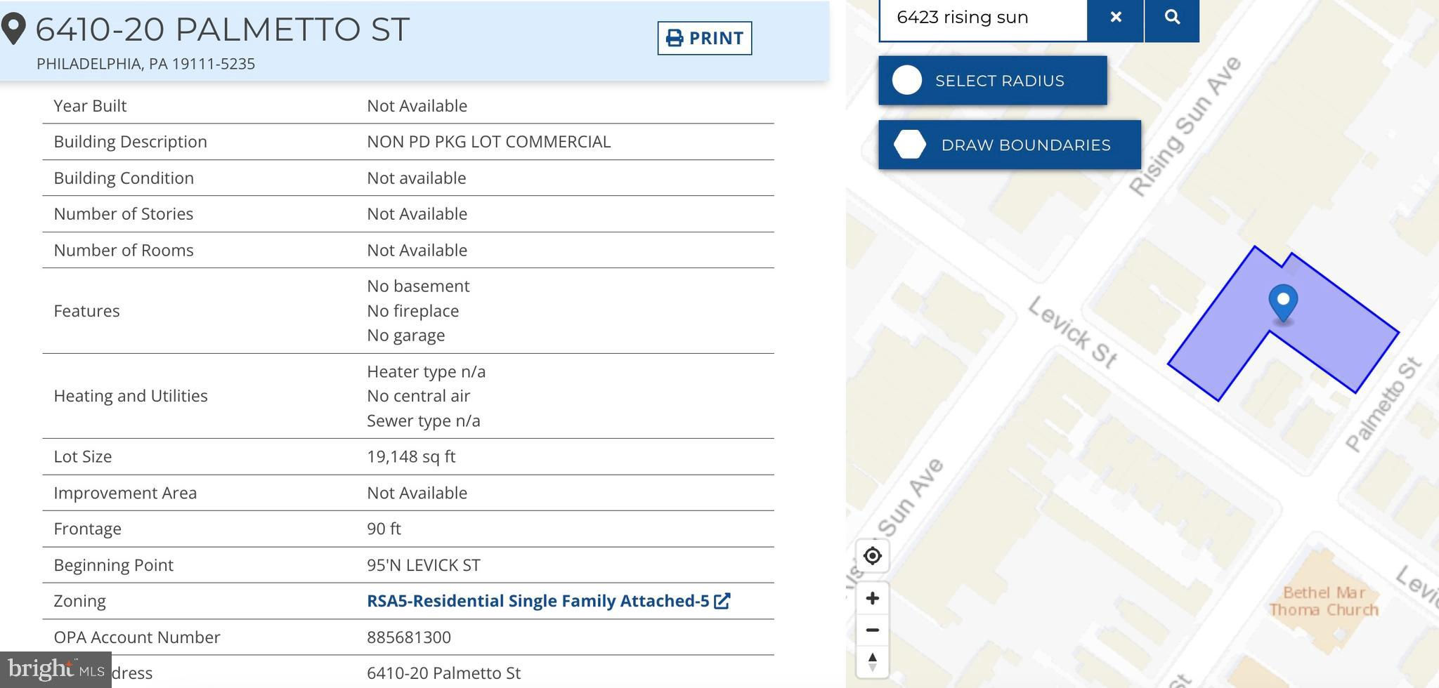Click the geolocate crosshair map control
Viewport: 1439px width, 688px height.
click(x=872, y=556)
